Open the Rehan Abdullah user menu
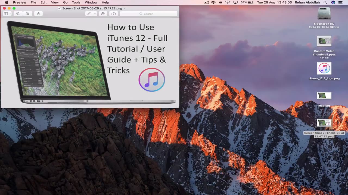The height and width of the screenshot is (195, 348). tap(307, 2)
